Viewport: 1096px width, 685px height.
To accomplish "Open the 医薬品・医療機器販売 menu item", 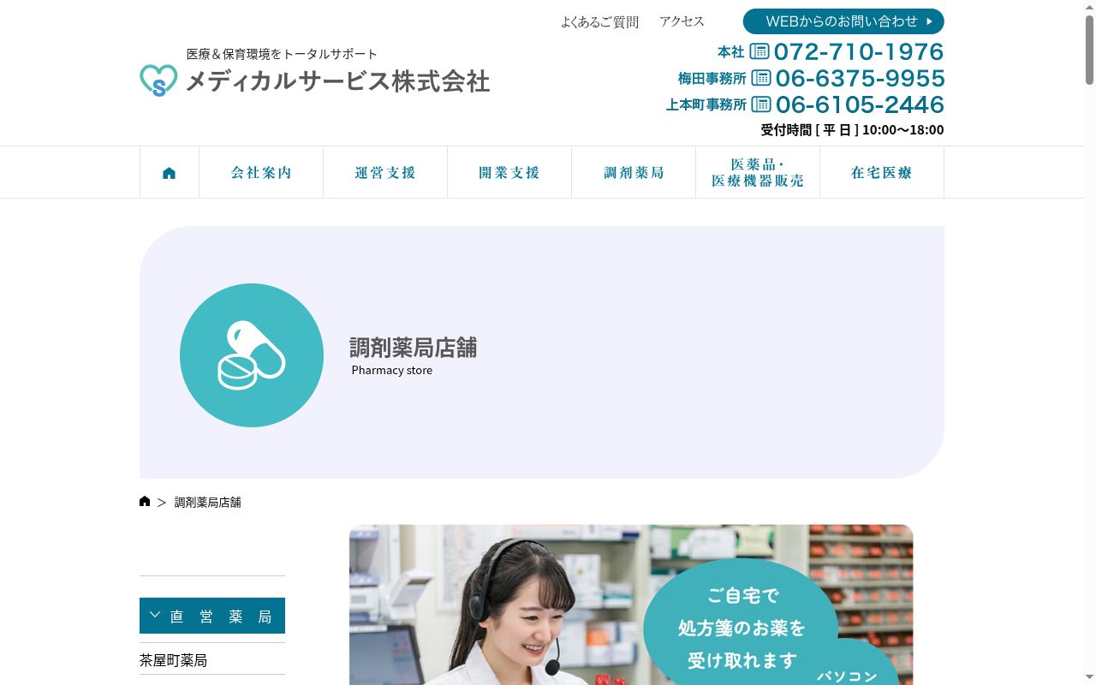I will click(x=758, y=172).
